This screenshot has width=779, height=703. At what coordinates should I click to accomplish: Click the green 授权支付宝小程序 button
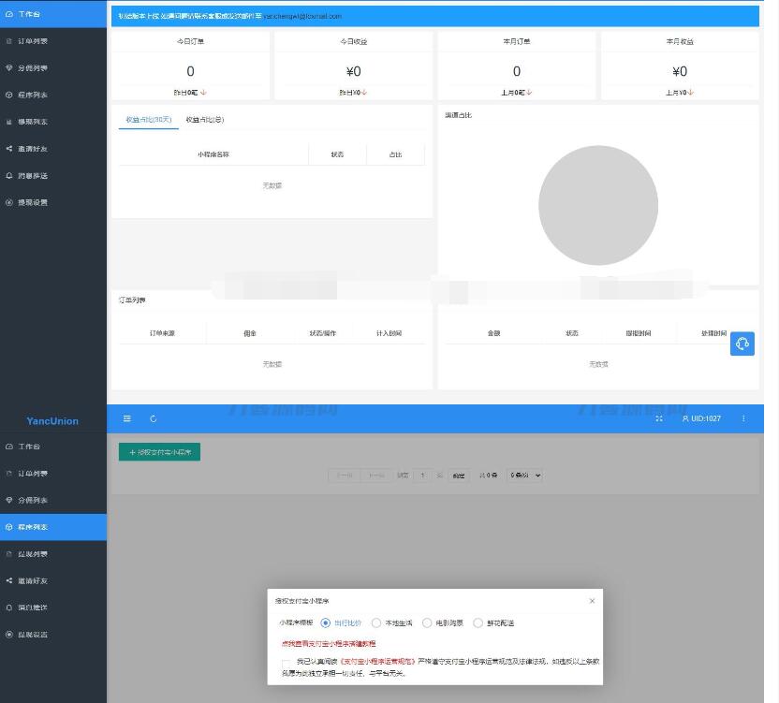pos(159,452)
